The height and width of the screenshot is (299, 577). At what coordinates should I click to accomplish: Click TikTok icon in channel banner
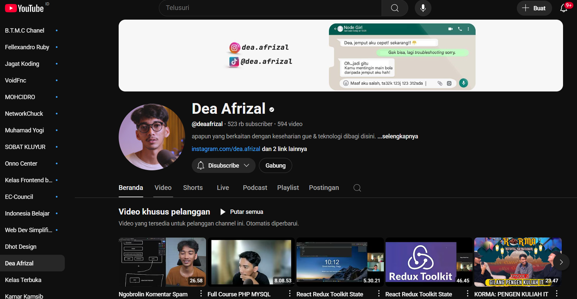(234, 62)
